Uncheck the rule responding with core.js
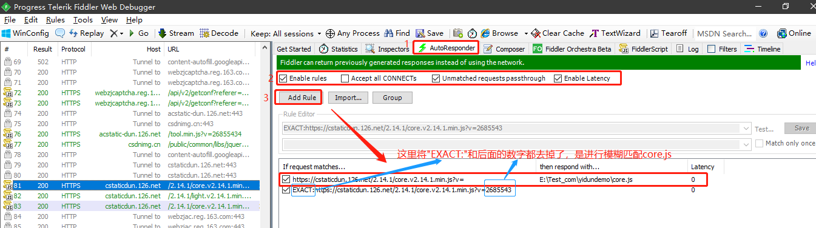816x228 pixels. click(x=286, y=179)
